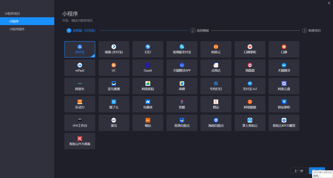Select the 阿里云盘 platform card
Image resolution: width=333 pixels, height=178 pixels.
pos(284,86)
